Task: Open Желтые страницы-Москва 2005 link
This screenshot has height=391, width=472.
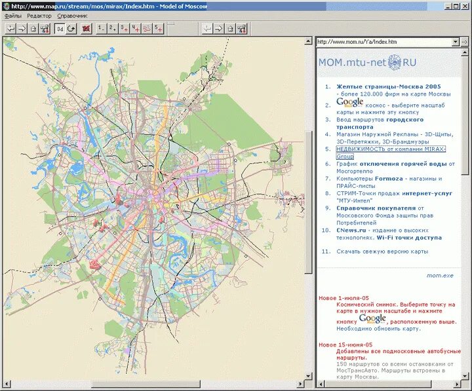Action: click(388, 86)
